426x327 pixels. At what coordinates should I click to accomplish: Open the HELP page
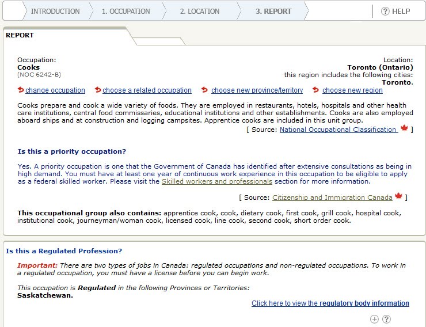(x=401, y=11)
